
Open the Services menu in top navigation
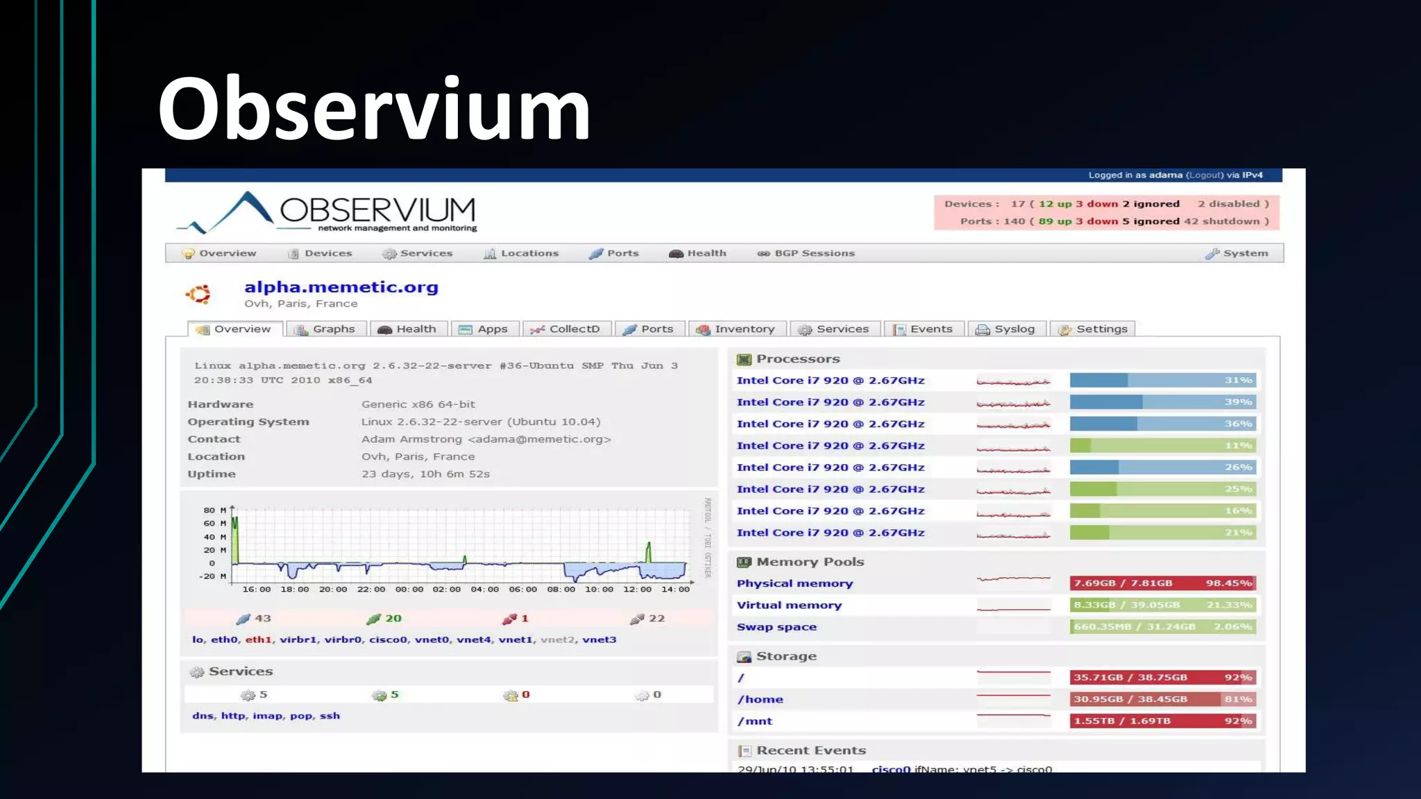[418, 253]
